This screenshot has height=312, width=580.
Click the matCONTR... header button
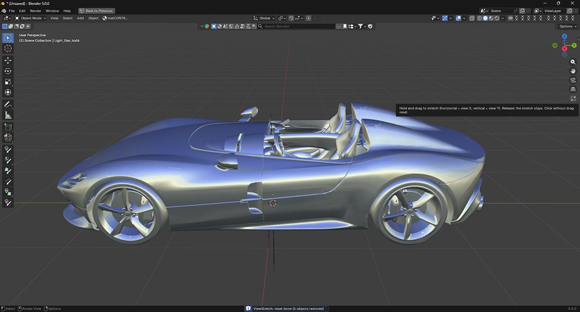tap(115, 18)
